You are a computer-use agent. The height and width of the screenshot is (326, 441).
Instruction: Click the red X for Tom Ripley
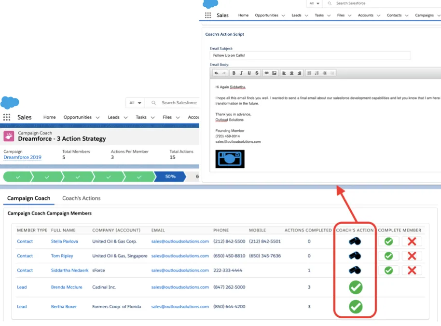point(412,256)
